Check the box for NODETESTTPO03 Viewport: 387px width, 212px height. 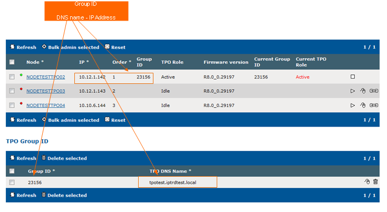click(12, 91)
